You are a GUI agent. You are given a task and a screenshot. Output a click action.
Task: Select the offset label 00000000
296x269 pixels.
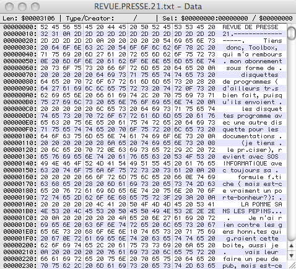click(18, 27)
